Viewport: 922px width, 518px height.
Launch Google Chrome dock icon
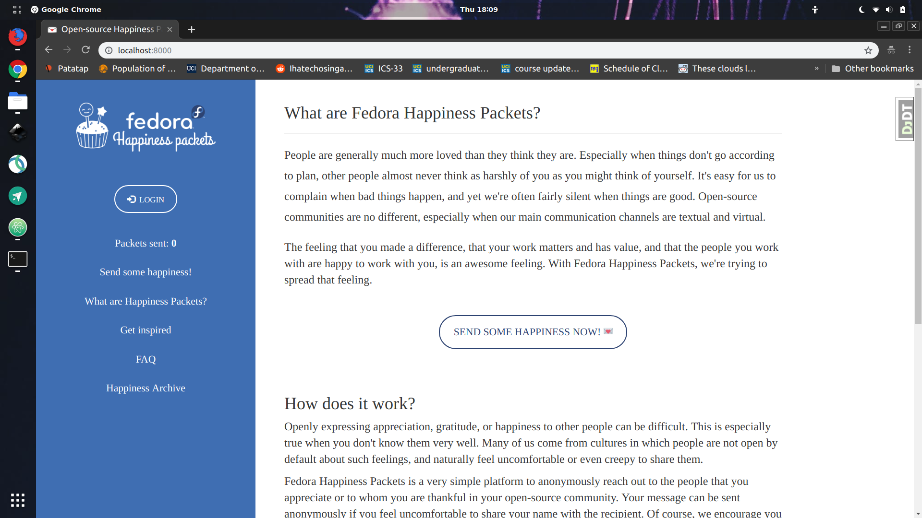coord(18,70)
